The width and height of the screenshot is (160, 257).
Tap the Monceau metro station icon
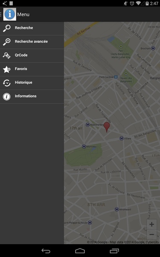[x=84, y=146]
